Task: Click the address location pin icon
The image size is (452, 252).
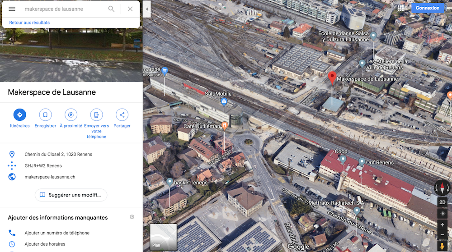Action: tap(12, 154)
